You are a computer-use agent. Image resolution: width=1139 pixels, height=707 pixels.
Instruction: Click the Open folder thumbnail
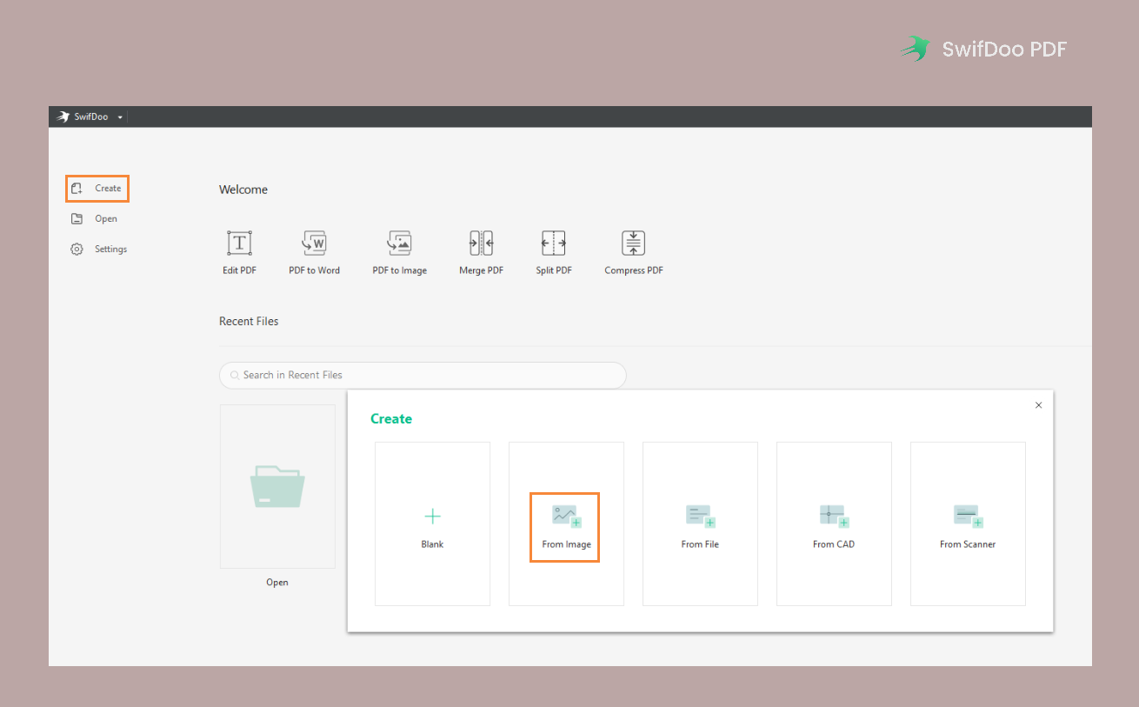pyautogui.click(x=277, y=486)
